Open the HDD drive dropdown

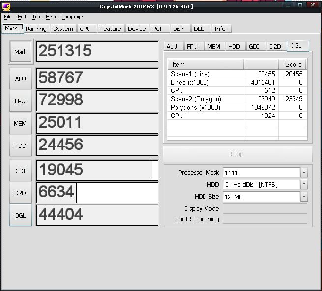[x=304, y=184]
